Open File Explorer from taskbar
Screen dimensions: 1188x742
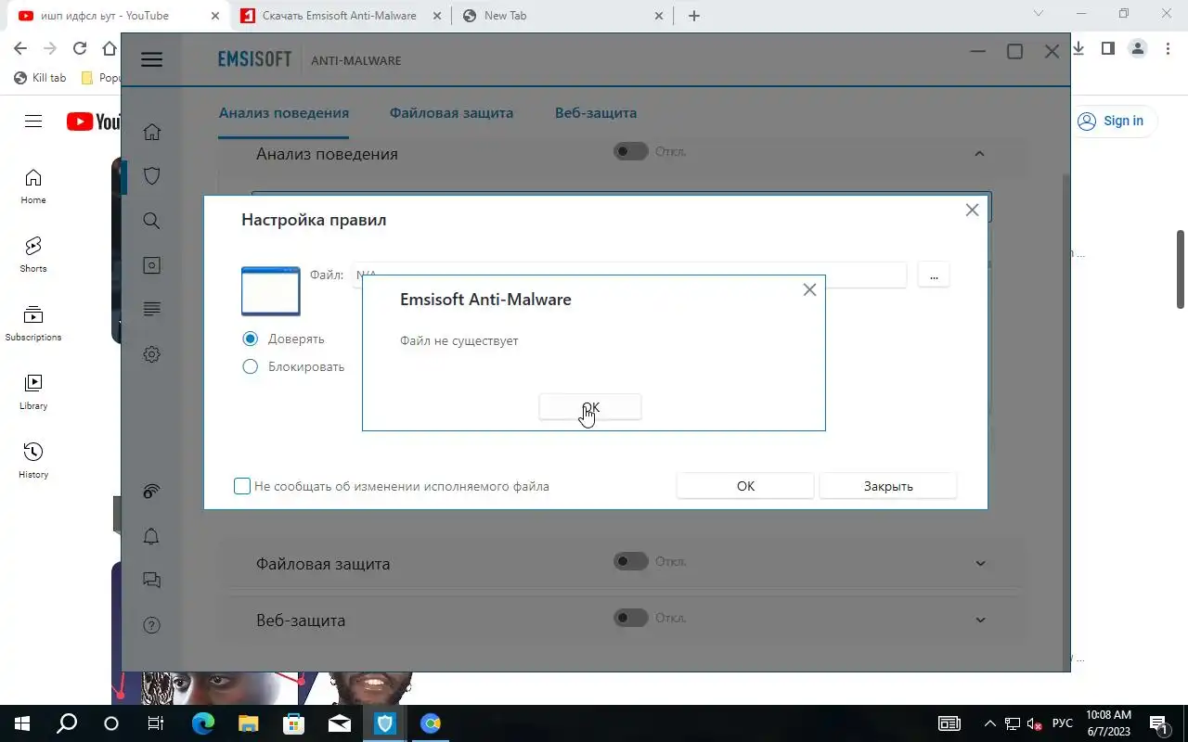(248, 723)
